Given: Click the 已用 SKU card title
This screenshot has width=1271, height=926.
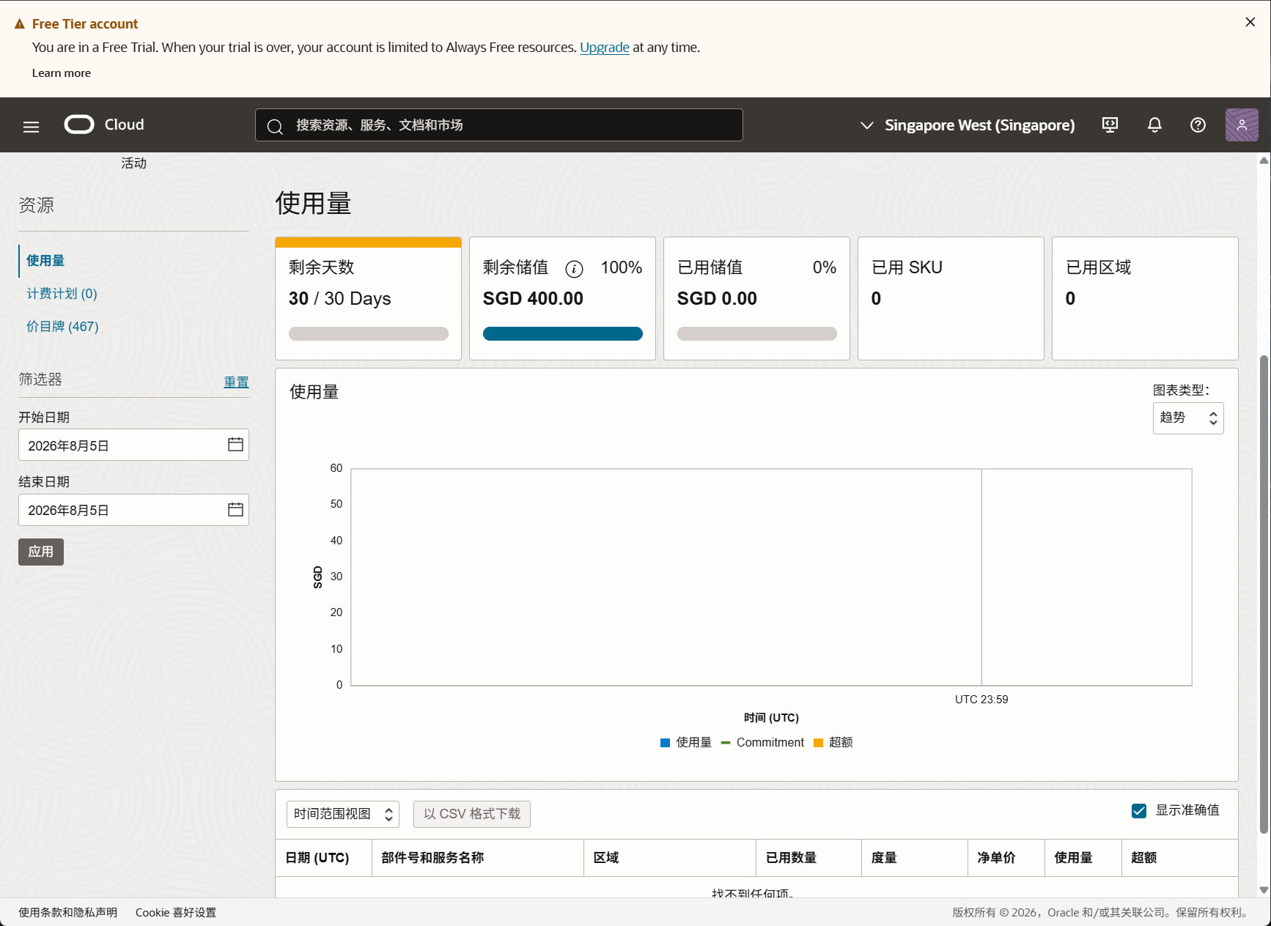Looking at the screenshot, I should click(907, 267).
